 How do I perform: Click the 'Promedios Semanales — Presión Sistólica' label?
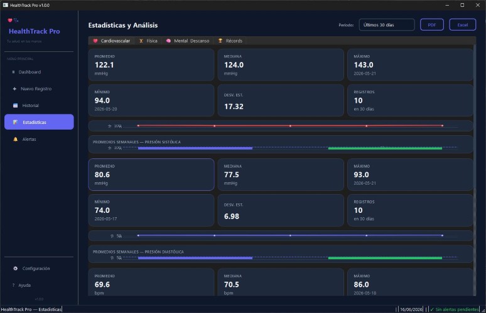137,142
